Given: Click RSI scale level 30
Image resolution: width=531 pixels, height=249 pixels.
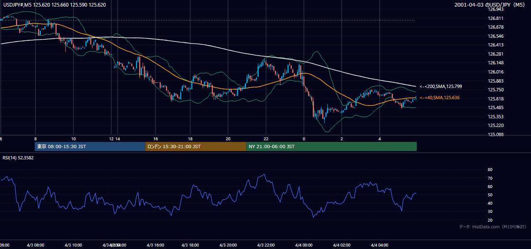Looking at the screenshot, I should [x=490, y=212].
